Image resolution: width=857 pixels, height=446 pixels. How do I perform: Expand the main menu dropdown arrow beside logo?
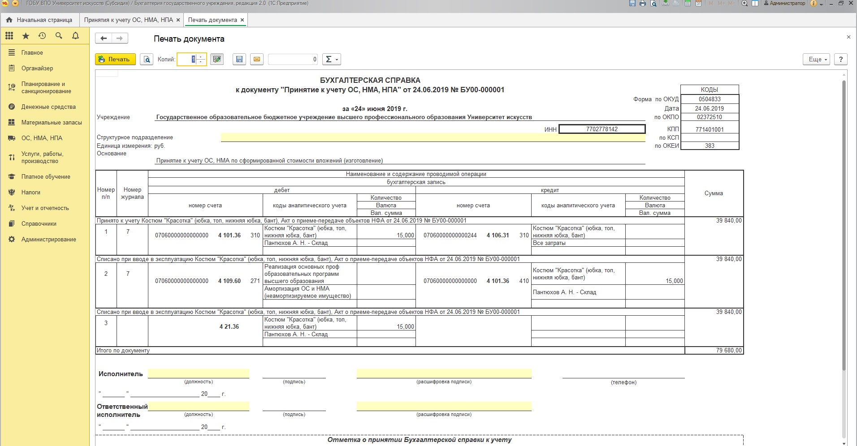pos(15,4)
